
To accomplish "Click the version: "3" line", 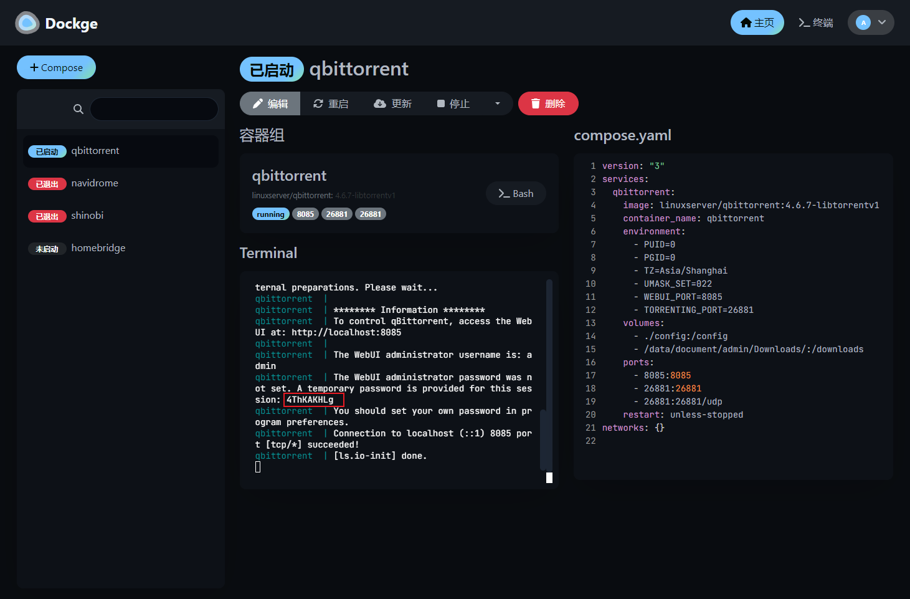I will point(633,166).
